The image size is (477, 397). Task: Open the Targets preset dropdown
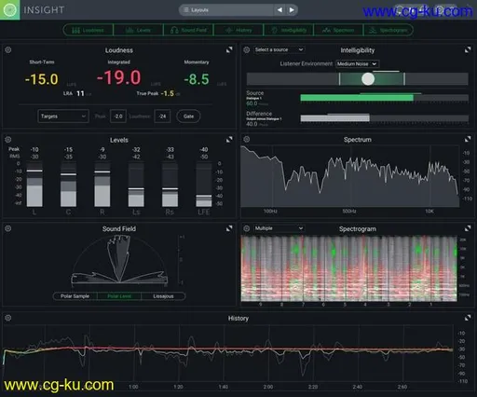[x=63, y=116]
